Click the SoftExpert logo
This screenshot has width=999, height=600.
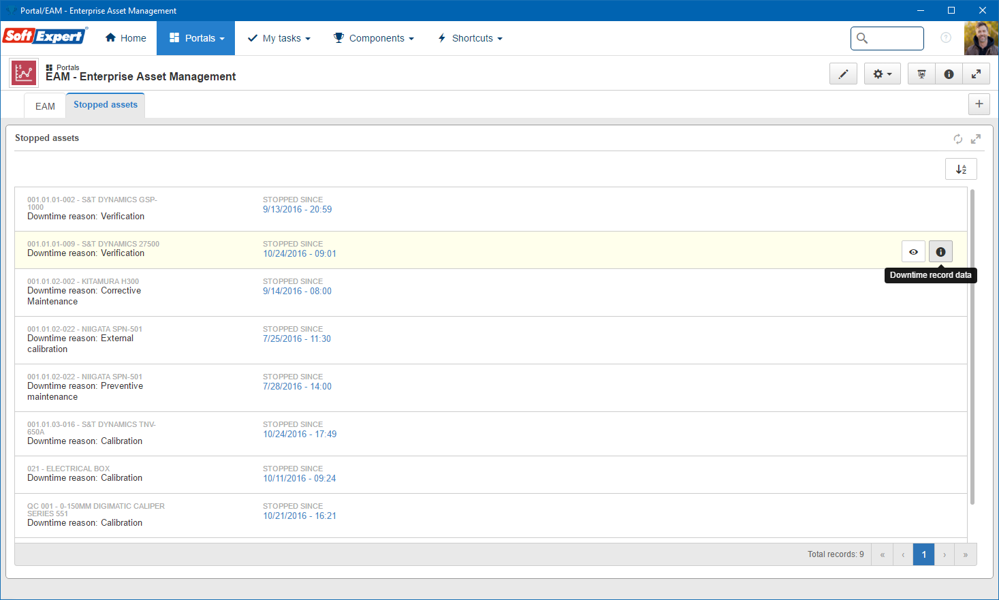click(45, 36)
